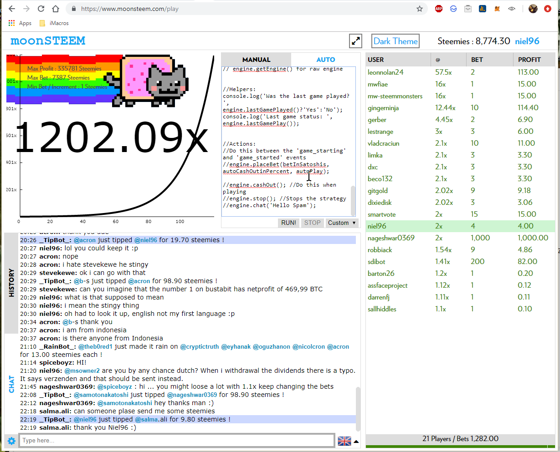Image resolution: width=560 pixels, height=452 pixels.
Task: Open the AdBlock Plus extension
Action: (x=439, y=9)
